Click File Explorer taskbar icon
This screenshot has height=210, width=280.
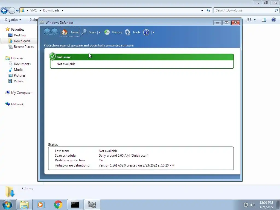click(x=24, y=205)
